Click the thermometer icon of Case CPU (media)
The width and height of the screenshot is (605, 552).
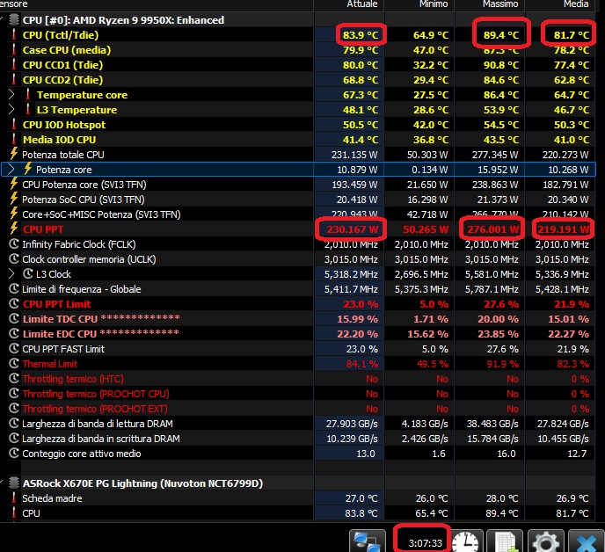point(14,50)
